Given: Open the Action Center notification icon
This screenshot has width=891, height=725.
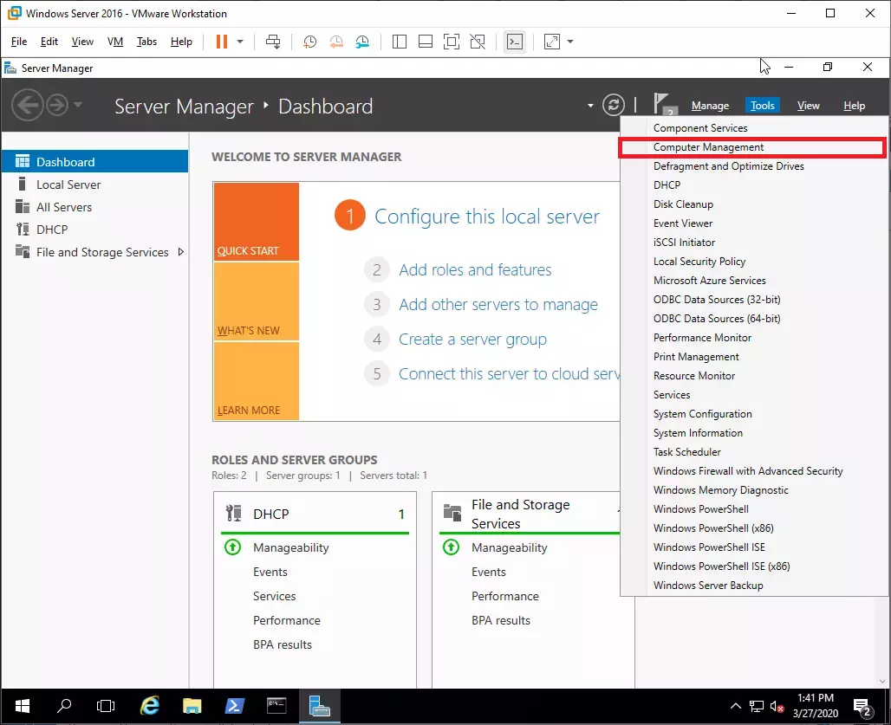Looking at the screenshot, I should tap(864, 707).
